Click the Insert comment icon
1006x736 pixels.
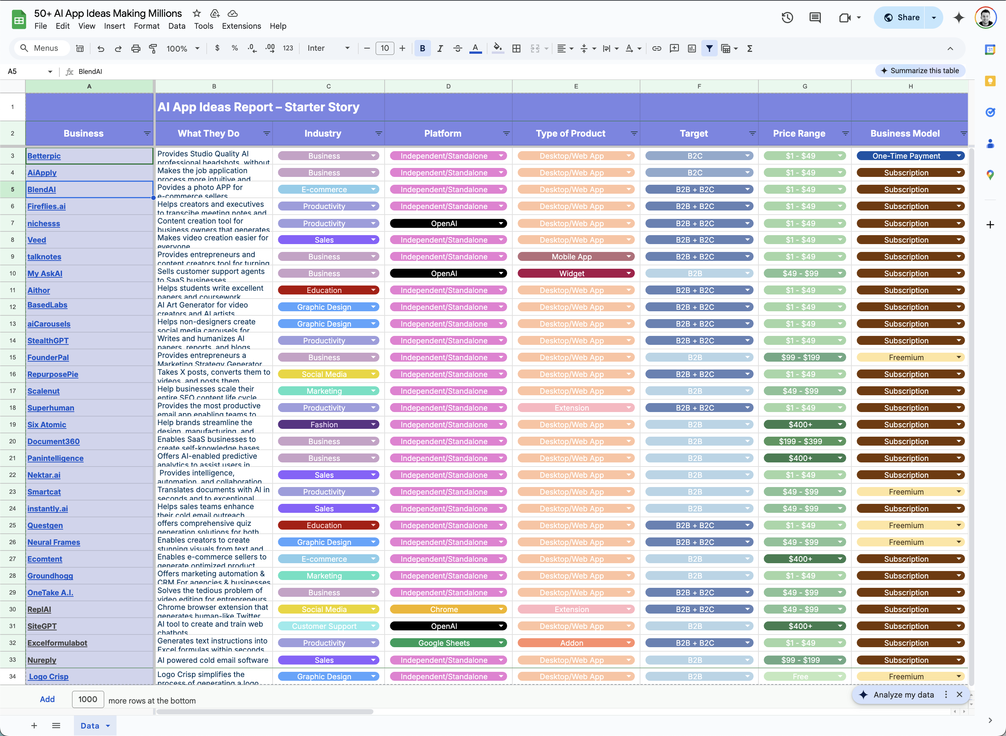pyautogui.click(x=674, y=48)
